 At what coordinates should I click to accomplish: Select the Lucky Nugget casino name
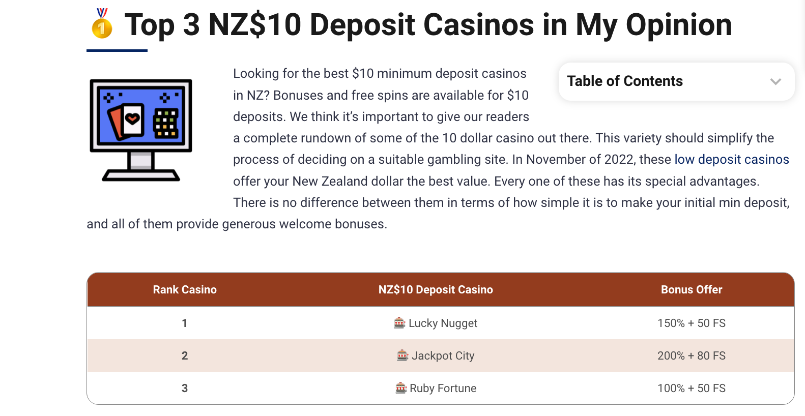click(x=443, y=323)
